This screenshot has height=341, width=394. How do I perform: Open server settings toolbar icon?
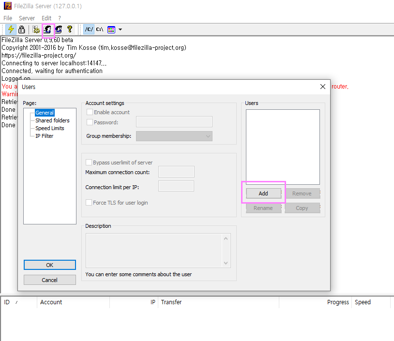click(36, 30)
